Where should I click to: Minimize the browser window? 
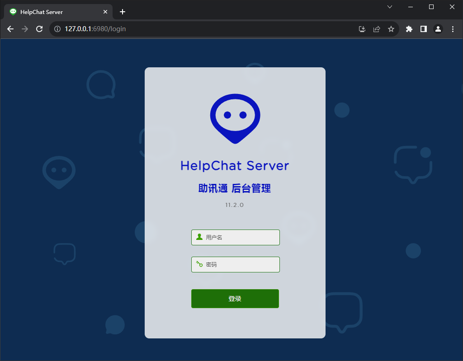(x=411, y=7)
